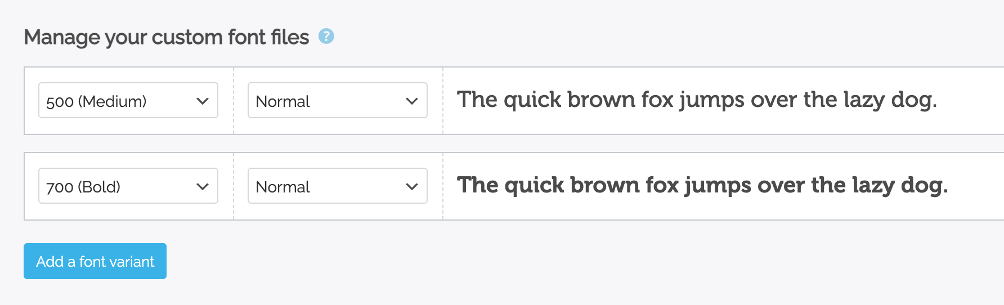Click the Manage your custom font files heading
Image resolution: width=1004 pixels, height=305 pixels.
(x=167, y=38)
